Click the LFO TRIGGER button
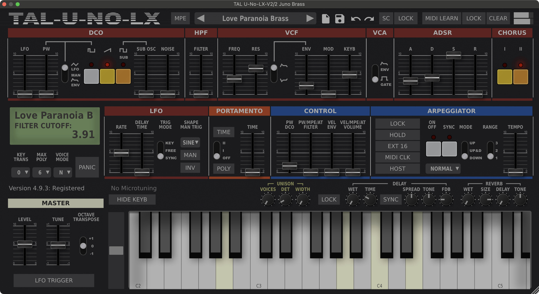The height and width of the screenshot is (294, 539). click(54, 280)
